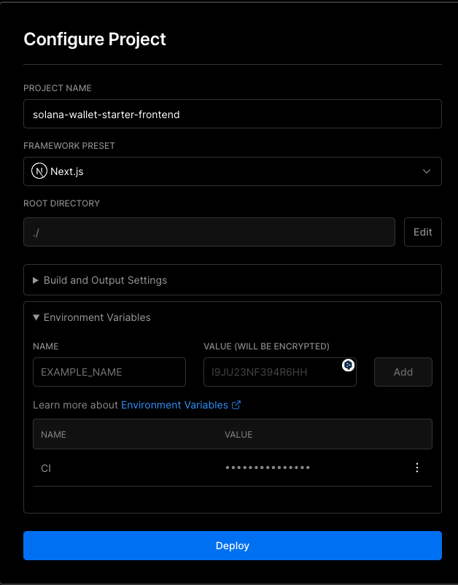This screenshot has height=585, width=458.
Task: Click the FRAMEWORK PRESET label
Action: [69, 146]
